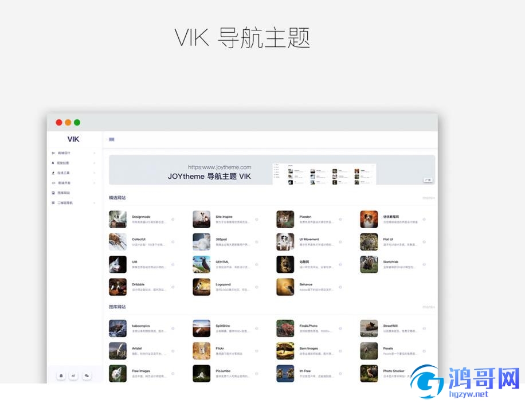Open the UEHTML puffin thumbnail

pos(202,264)
